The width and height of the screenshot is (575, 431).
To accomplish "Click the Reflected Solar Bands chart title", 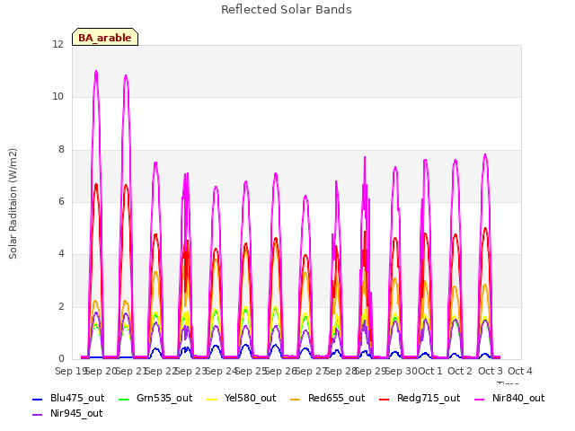I will click(x=287, y=10).
